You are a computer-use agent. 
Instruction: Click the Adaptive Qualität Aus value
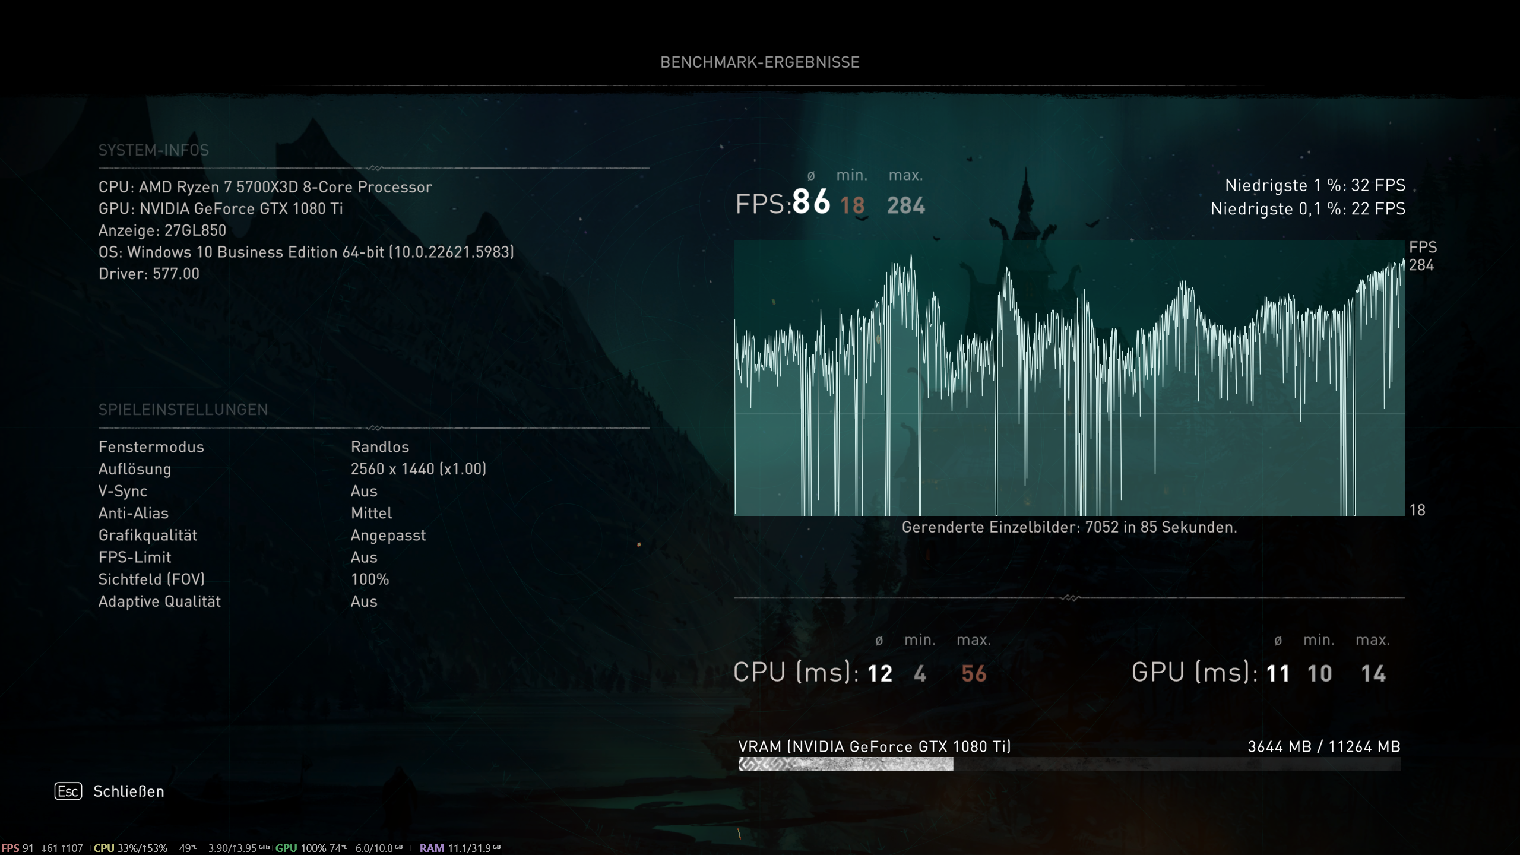(363, 601)
